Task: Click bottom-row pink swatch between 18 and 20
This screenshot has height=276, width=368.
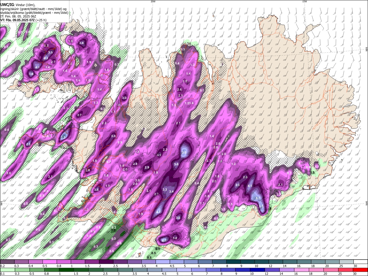Action: pos(316,270)
